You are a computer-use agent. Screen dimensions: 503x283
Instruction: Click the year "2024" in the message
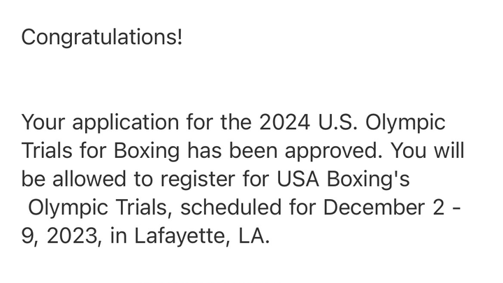coord(284,122)
